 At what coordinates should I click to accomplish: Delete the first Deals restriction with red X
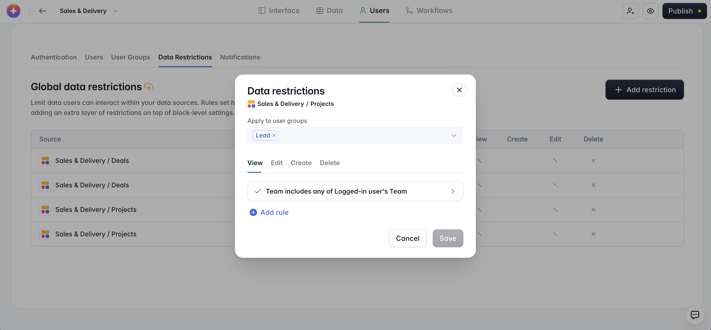point(593,161)
